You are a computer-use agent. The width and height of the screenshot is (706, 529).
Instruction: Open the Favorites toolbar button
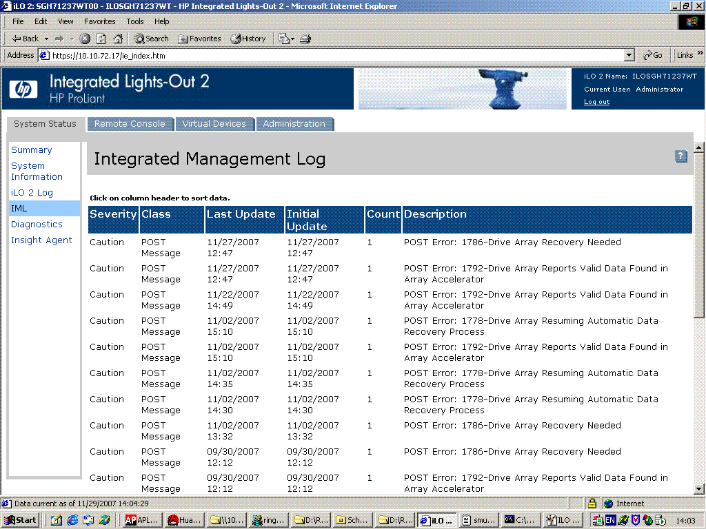coord(199,39)
